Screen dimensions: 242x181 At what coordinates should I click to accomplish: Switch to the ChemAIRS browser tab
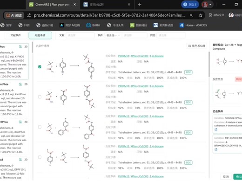coord(53,5)
